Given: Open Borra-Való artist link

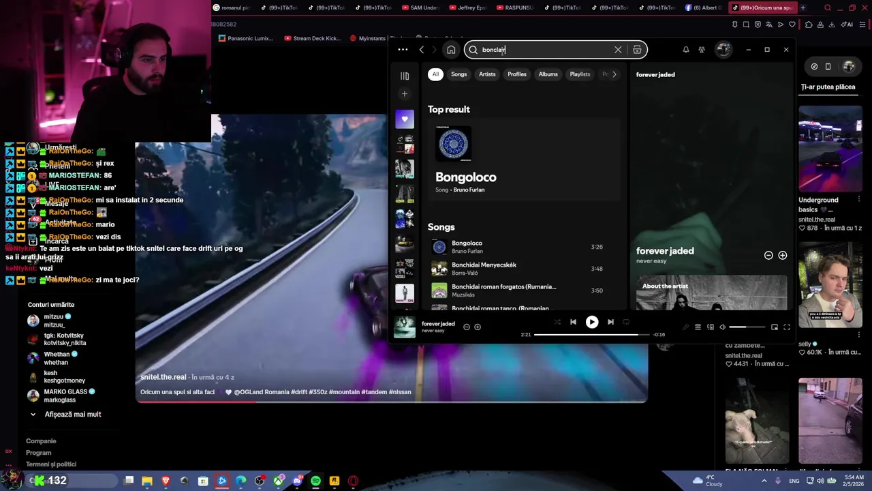Looking at the screenshot, I should (465, 273).
